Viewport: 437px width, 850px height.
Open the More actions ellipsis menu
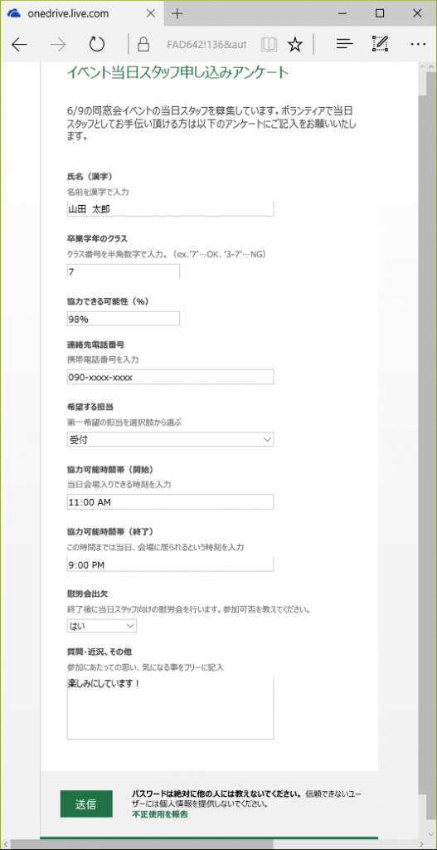[x=417, y=45]
